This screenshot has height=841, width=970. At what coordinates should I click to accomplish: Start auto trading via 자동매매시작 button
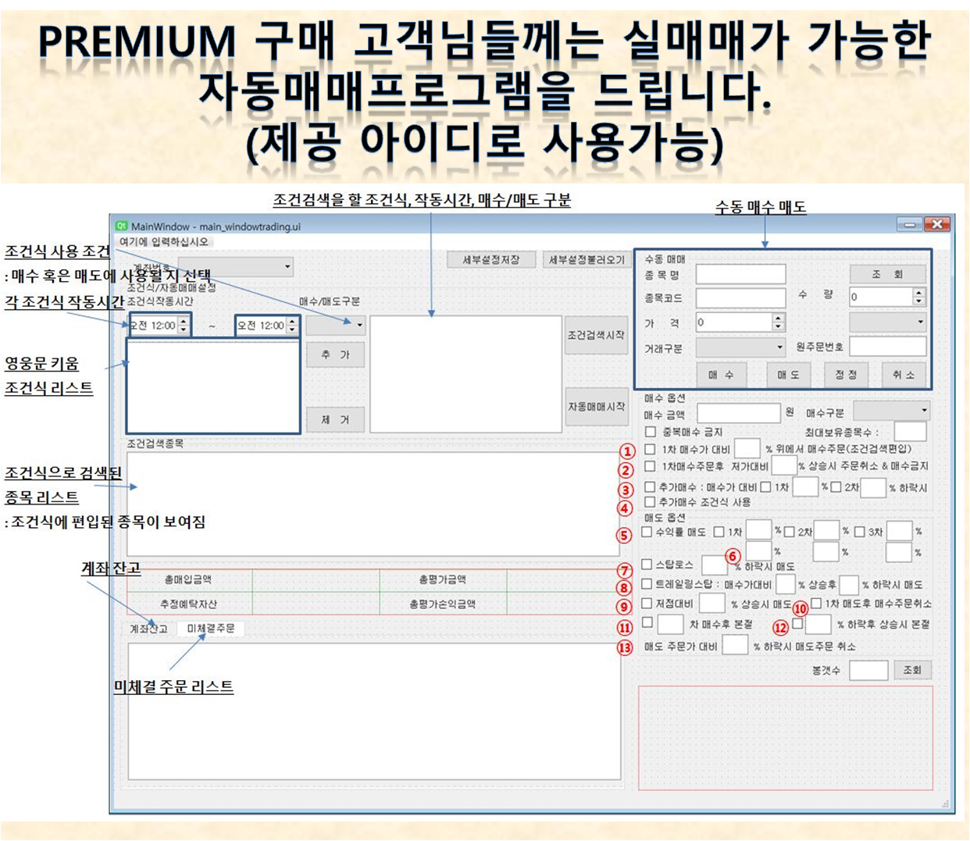point(596,408)
